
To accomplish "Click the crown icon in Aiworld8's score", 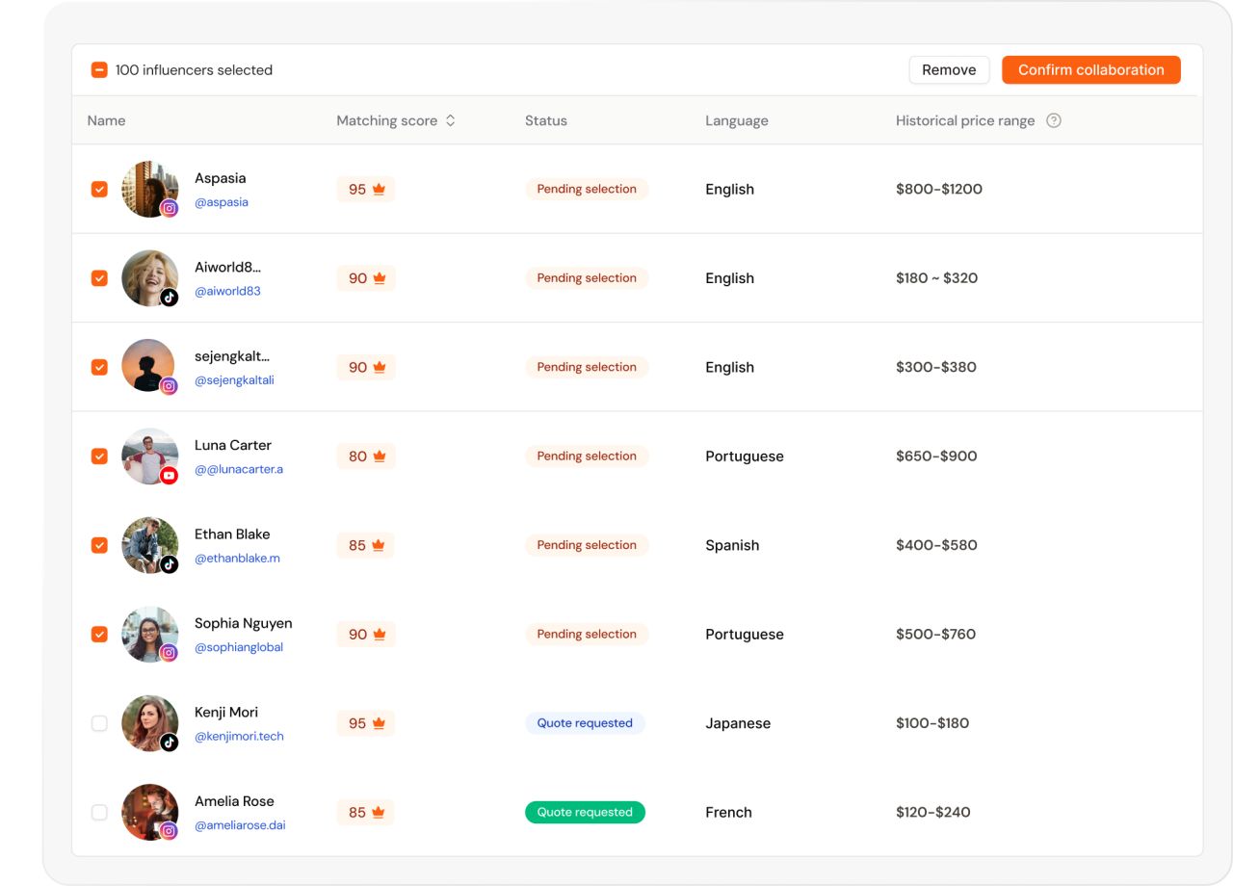I will coord(379,278).
